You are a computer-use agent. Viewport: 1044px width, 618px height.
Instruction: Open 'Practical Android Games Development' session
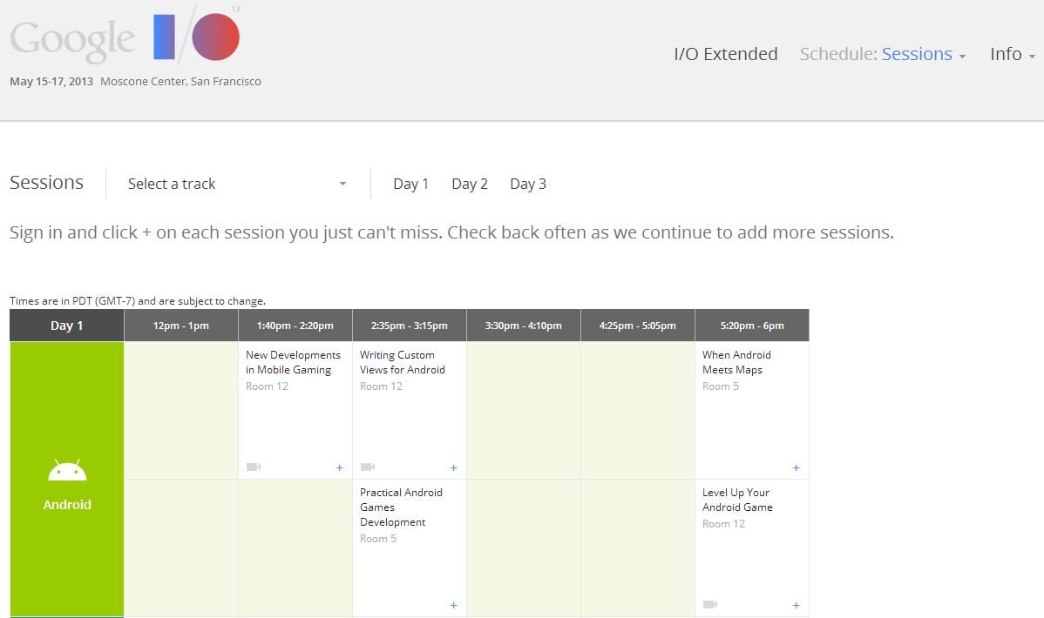coord(401,507)
